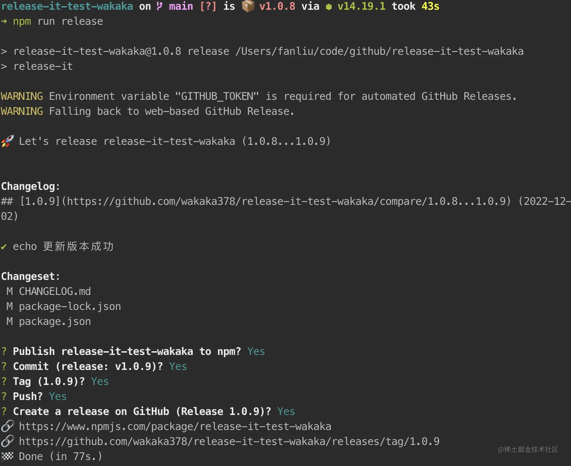Click the '> release-it' script line
This screenshot has height=466, width=571.
[37, 66]
